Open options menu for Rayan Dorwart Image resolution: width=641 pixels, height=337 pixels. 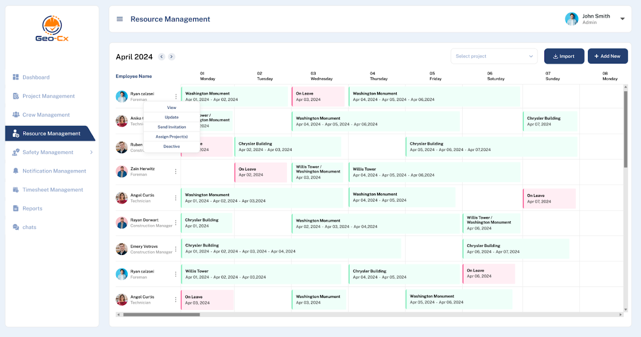tap(175, 223)
